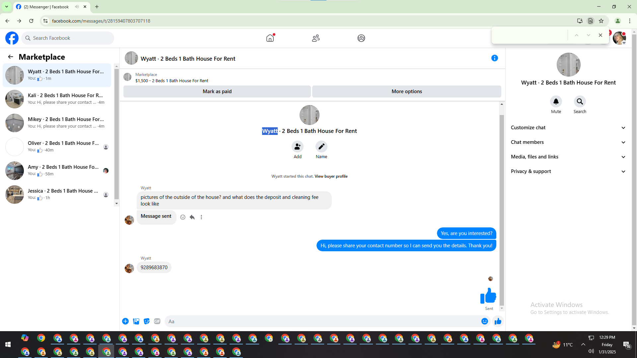Choose a GIF in composer
Screen dimensions: 637x358
(157, 321)
